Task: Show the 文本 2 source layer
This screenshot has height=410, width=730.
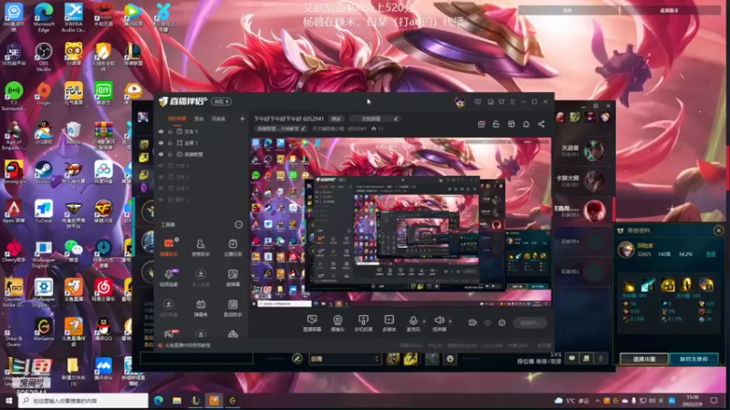Action: pyautogui.click(x=162, y=177)
